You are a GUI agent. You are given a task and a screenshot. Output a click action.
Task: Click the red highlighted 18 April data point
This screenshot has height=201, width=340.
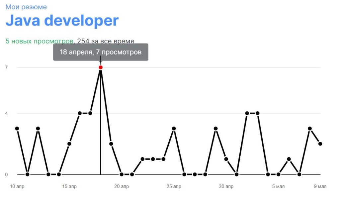point(101,68)
